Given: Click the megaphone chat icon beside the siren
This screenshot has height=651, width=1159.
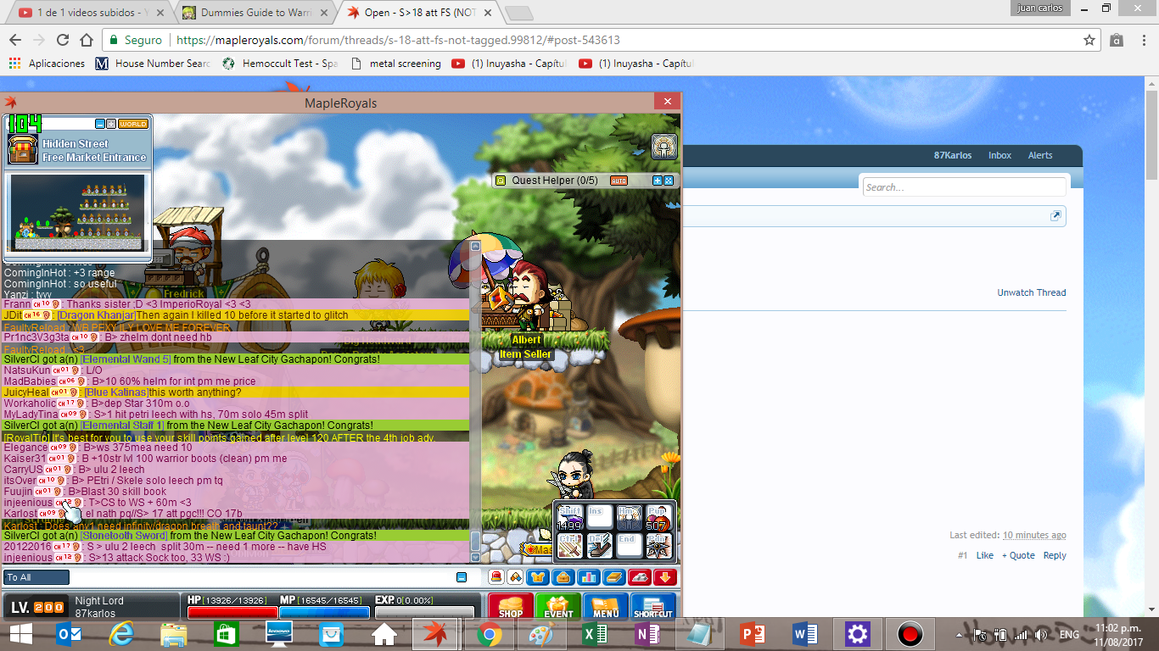Looking at the screenshot, I should 514,577.
